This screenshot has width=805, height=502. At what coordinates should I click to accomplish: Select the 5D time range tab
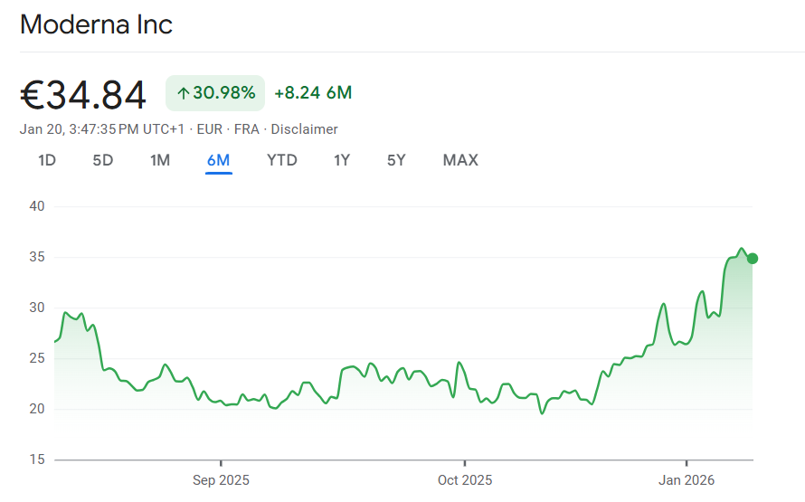pos(103,160)
